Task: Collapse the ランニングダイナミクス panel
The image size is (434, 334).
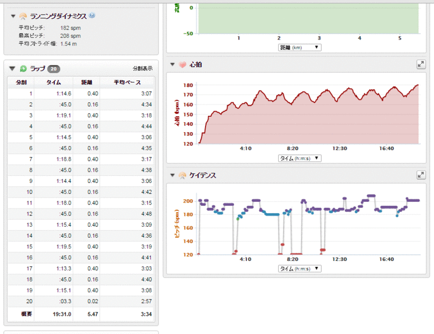Action: click(12, 16)
